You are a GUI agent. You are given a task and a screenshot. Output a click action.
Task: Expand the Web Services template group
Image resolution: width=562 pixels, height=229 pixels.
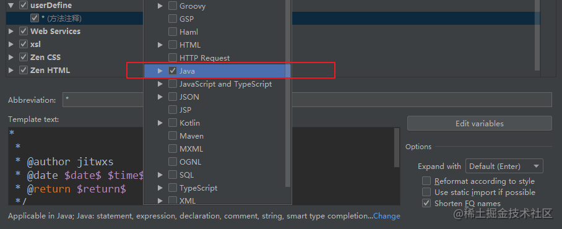pos(11,31)
